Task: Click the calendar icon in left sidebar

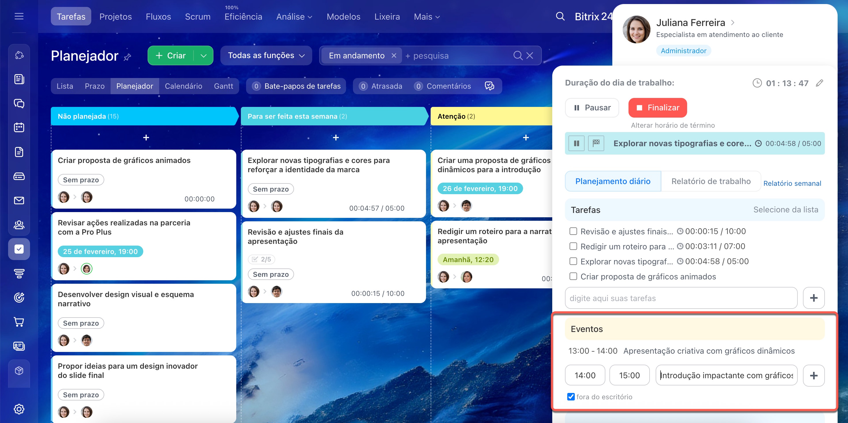Action: 19,127
